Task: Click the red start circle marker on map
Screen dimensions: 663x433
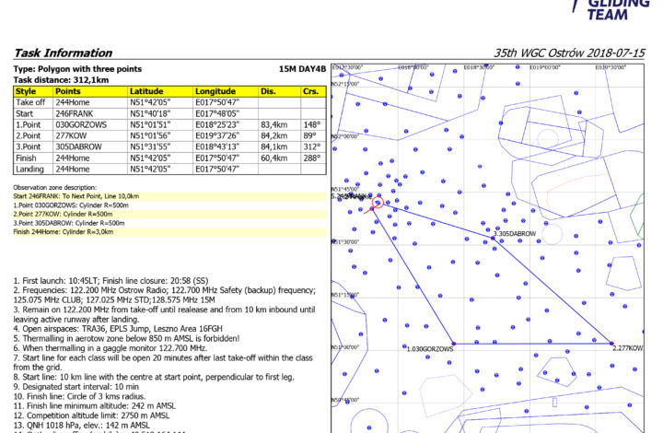Action: click(378, 203)
